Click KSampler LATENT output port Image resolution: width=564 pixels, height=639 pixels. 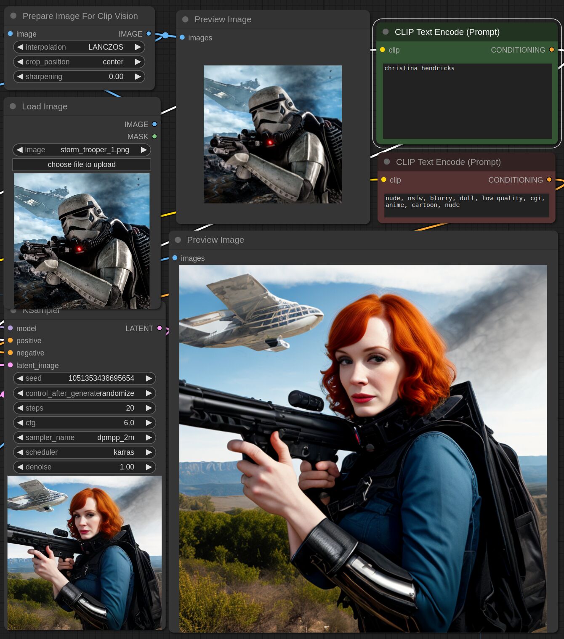point(160,328)
